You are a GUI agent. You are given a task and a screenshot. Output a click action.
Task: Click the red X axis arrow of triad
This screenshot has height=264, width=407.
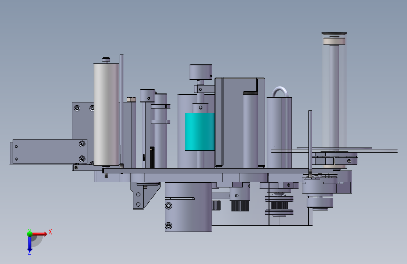click(x=39, y=234)
